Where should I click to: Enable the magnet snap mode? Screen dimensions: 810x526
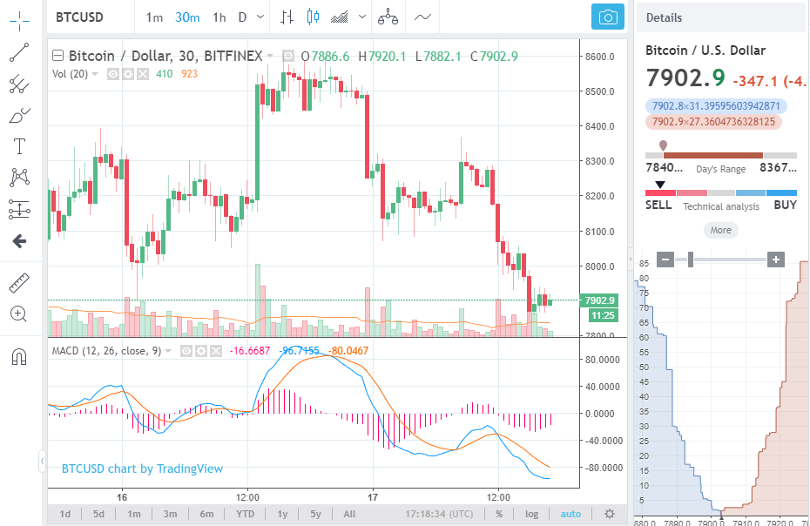pos(19,356)
